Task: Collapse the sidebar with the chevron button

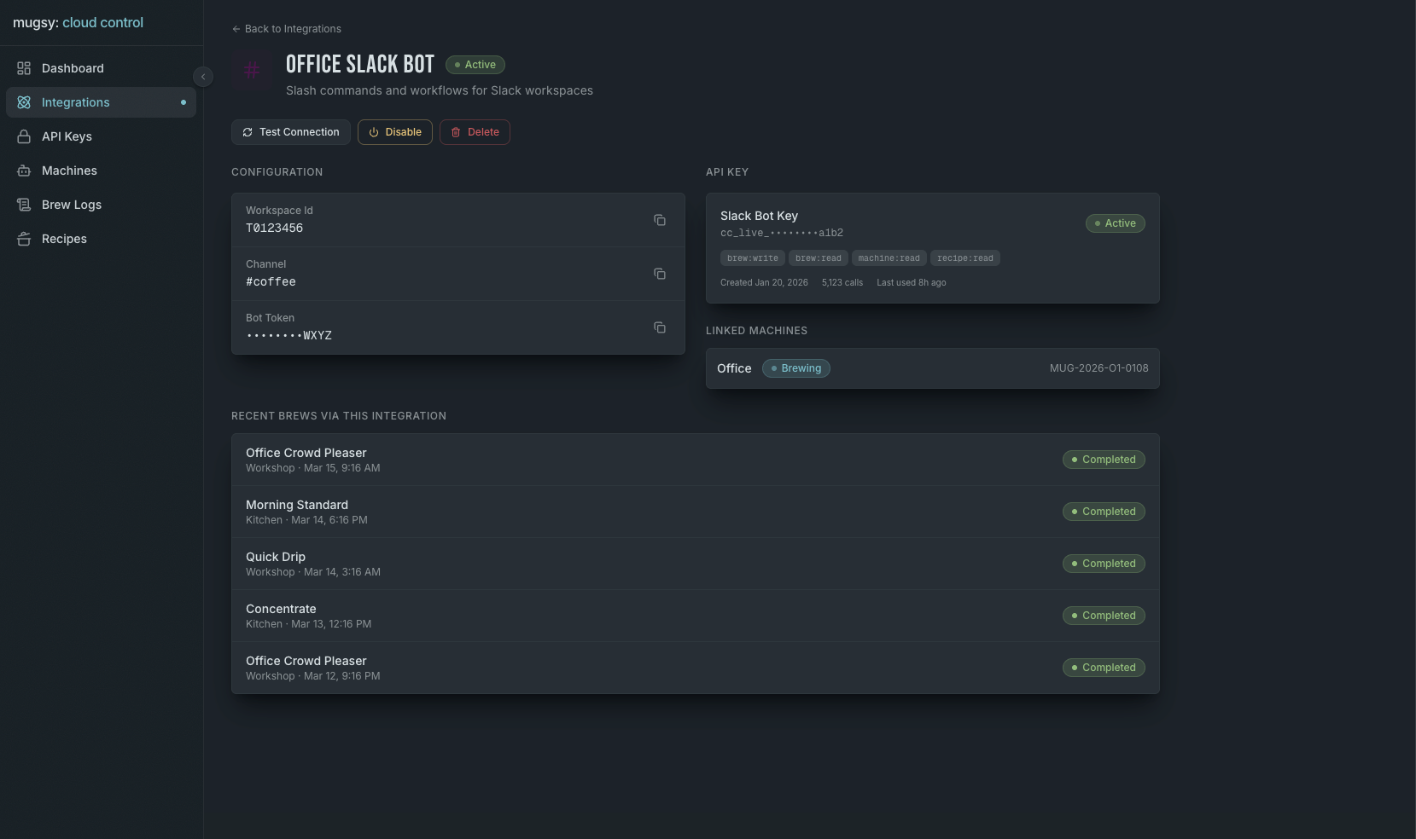Action: pyautogui.click(x=203, y=77)
